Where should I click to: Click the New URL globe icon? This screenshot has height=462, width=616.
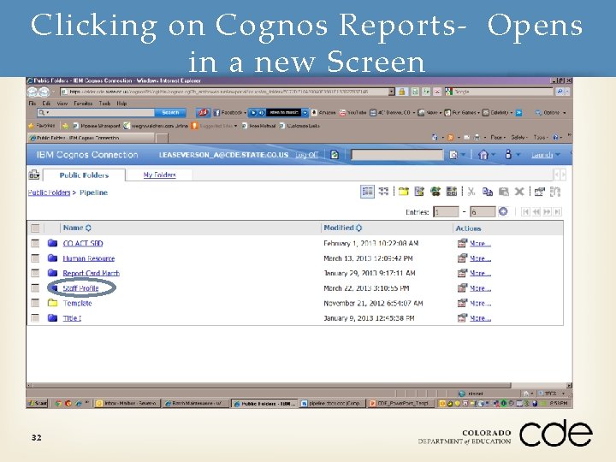(435, 192)
